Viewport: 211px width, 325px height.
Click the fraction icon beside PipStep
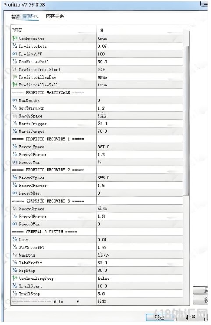coord(14,270)
